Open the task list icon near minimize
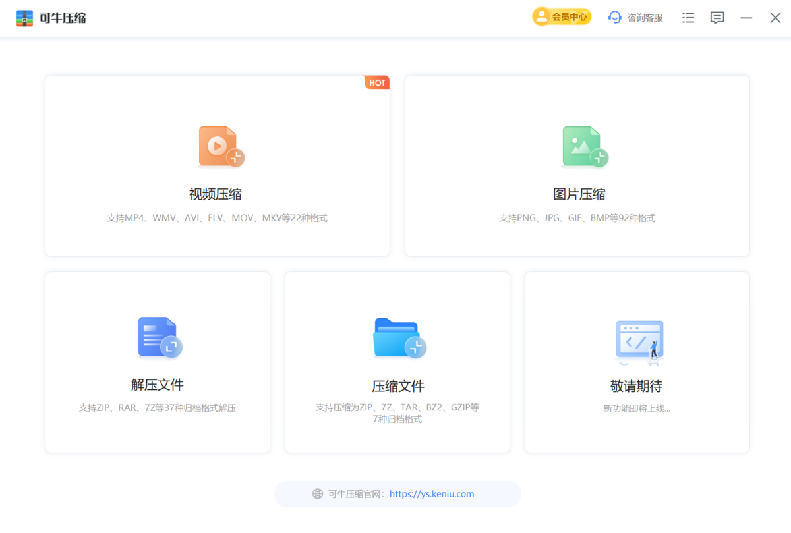 688,18
